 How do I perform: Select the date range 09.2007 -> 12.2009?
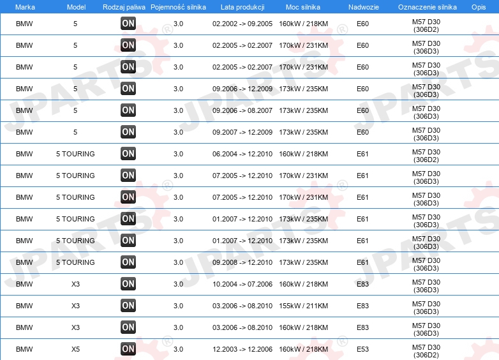[x=242, y=132]
